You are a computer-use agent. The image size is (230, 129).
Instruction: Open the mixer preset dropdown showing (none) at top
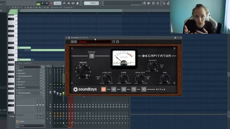[x=30, y=67]
